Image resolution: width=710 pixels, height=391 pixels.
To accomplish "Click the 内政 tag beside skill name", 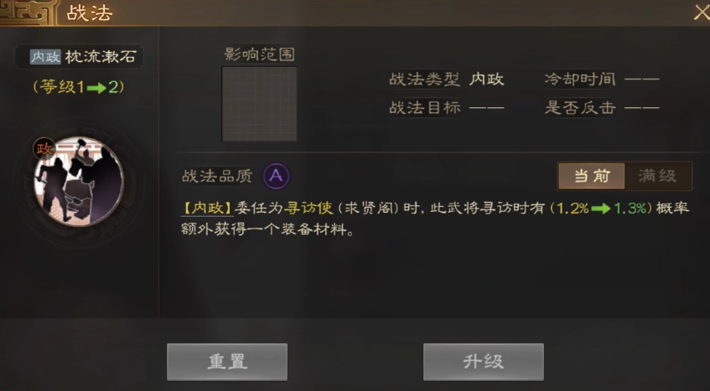I will (45, 56).
